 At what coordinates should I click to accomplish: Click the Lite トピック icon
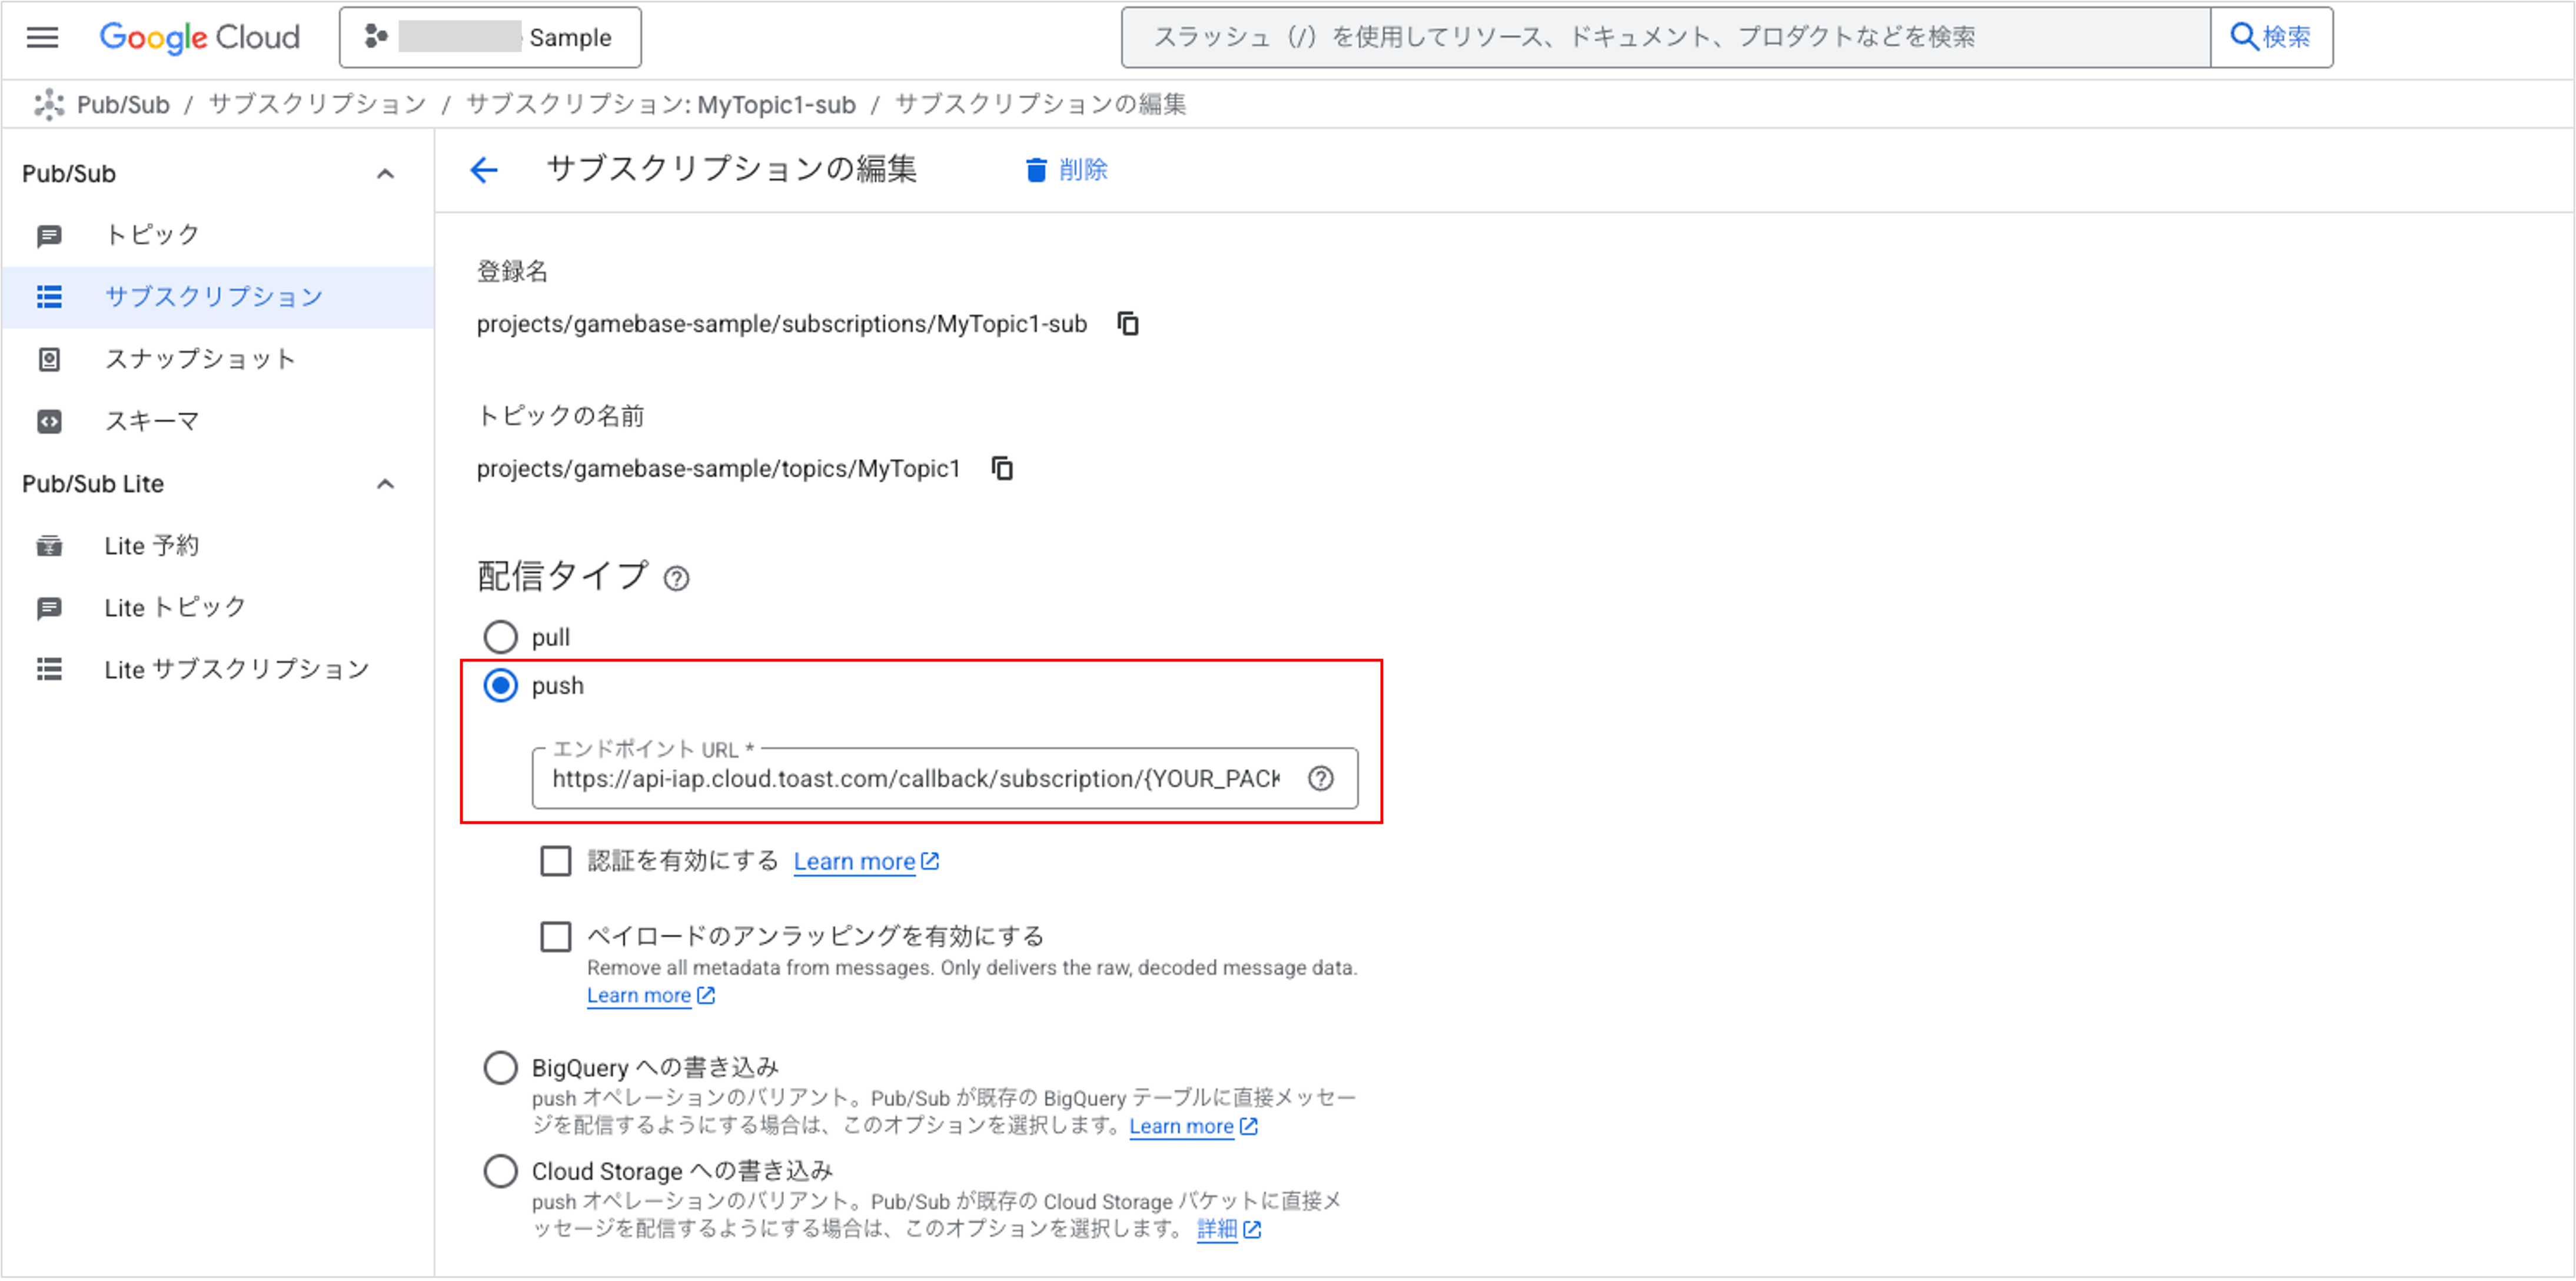click(x=49, y=609)
